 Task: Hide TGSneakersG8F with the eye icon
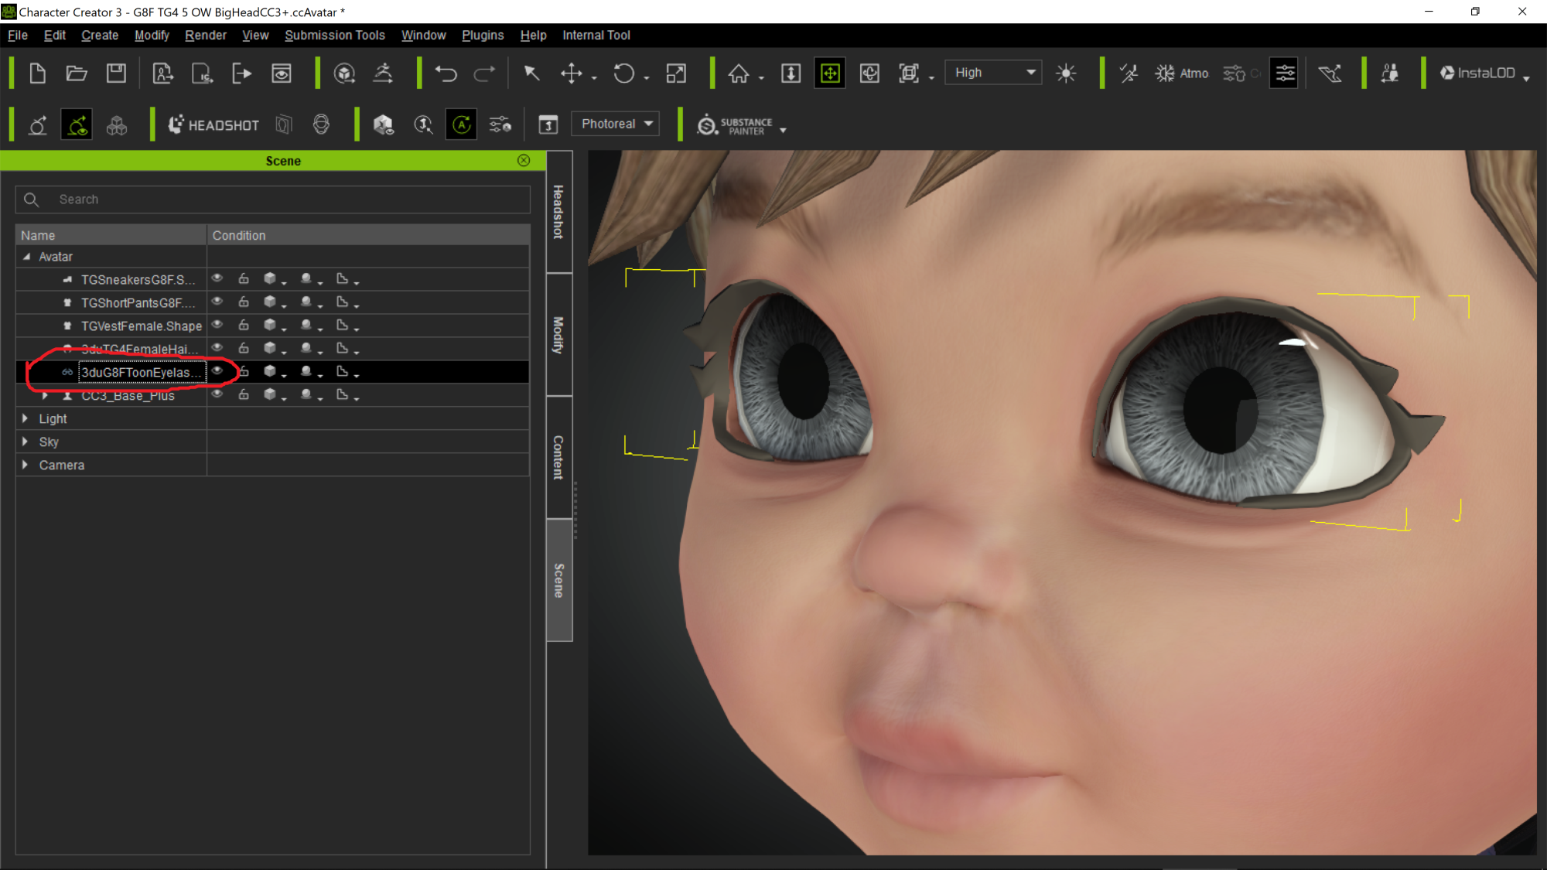click(x=217, y=278)
